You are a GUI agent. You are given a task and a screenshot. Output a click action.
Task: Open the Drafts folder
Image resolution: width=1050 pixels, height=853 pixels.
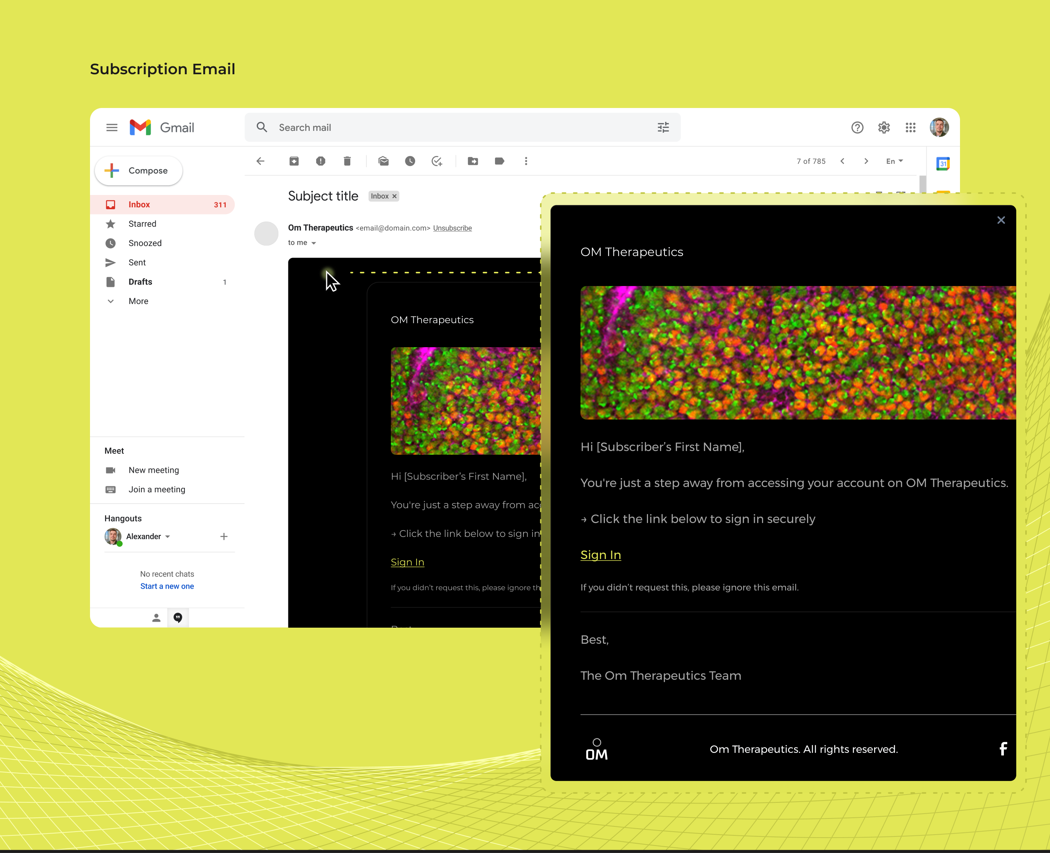point(140,282)
